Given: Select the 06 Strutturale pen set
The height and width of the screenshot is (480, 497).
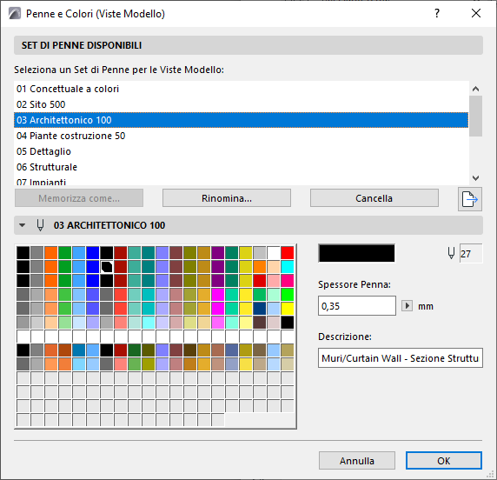Looking at the screenshot, I should coord(241,167).
